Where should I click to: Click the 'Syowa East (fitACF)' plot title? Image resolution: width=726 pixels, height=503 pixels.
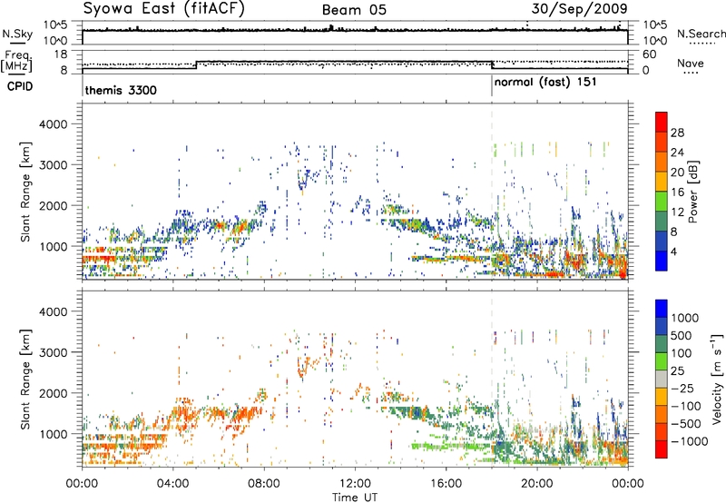tap(163, 9)
